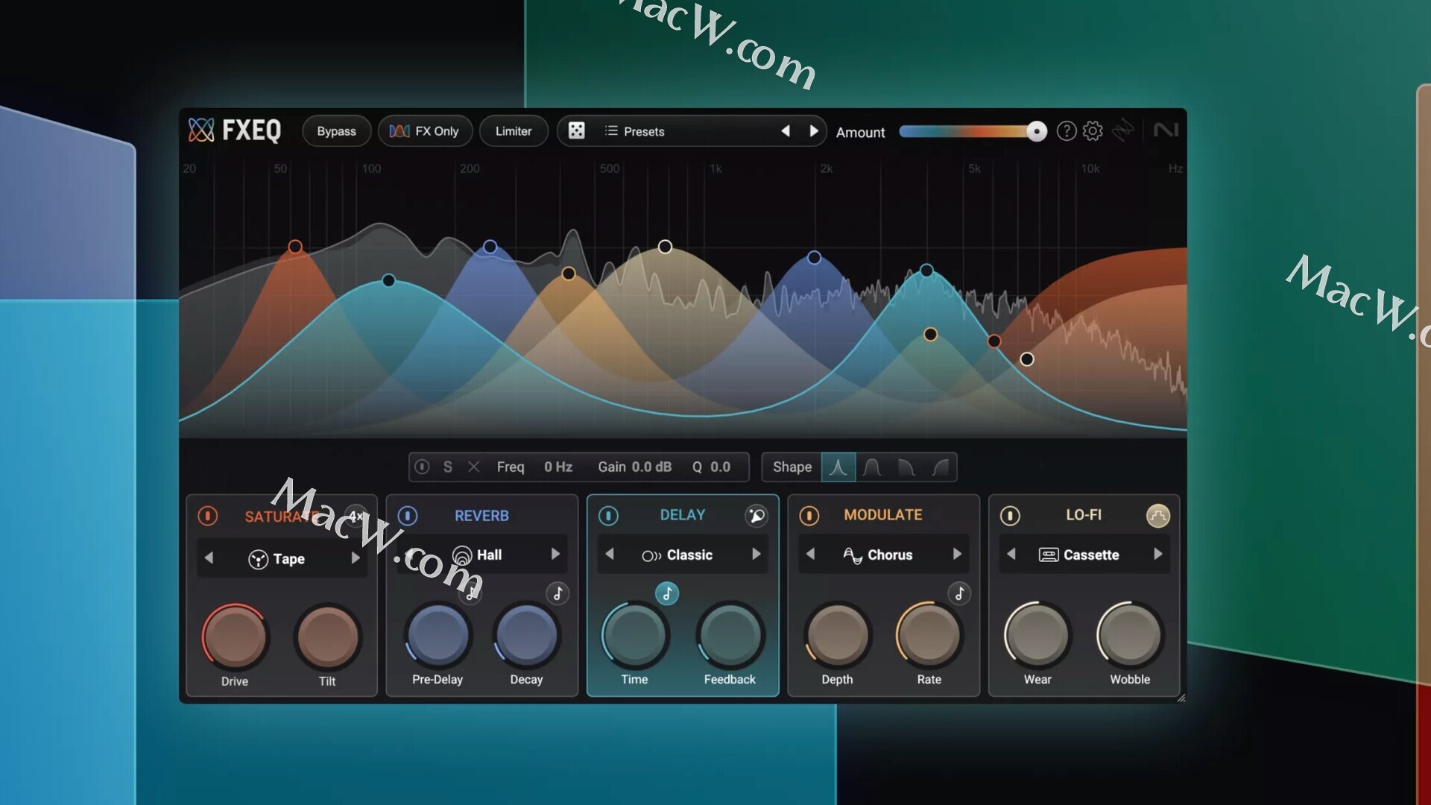Select next delay type after Classic
Viewport: 1431px width, 805px height.
756,555
